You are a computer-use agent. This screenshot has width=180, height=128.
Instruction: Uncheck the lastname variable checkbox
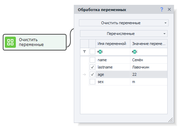tap(92, 67)
